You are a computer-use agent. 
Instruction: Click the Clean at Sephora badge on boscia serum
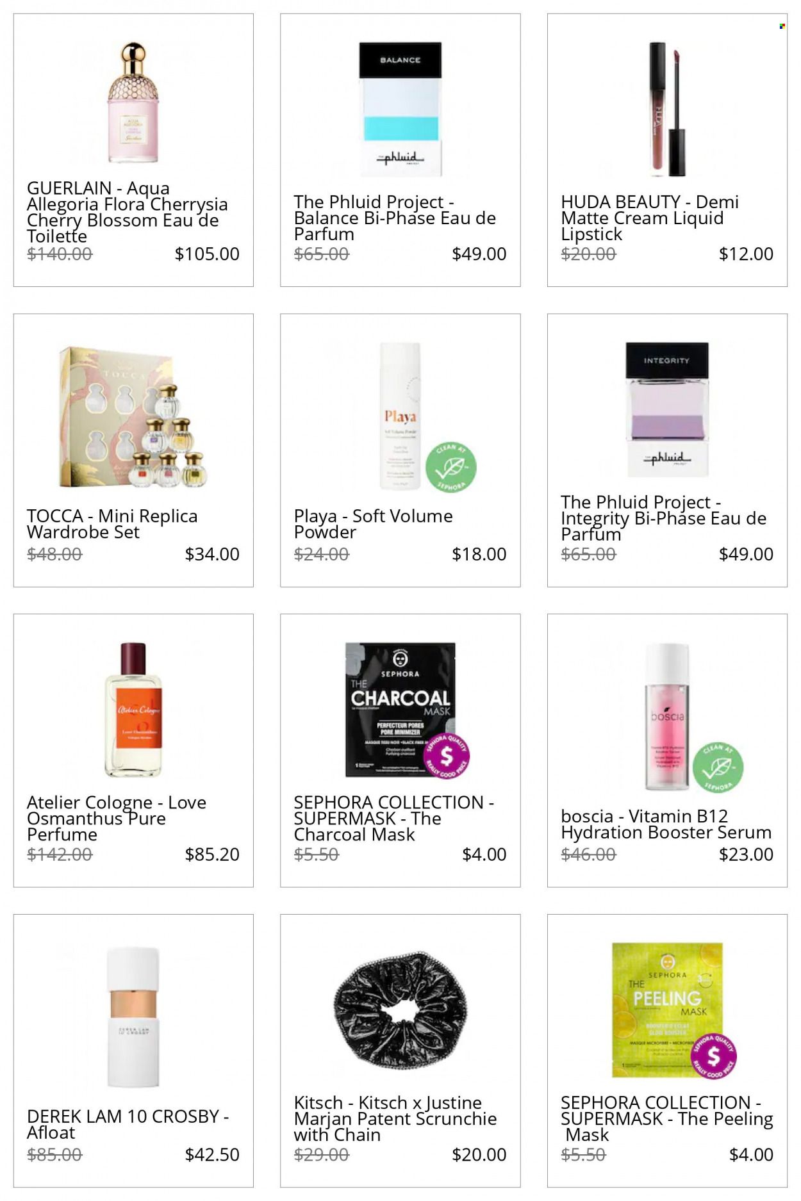718,767
